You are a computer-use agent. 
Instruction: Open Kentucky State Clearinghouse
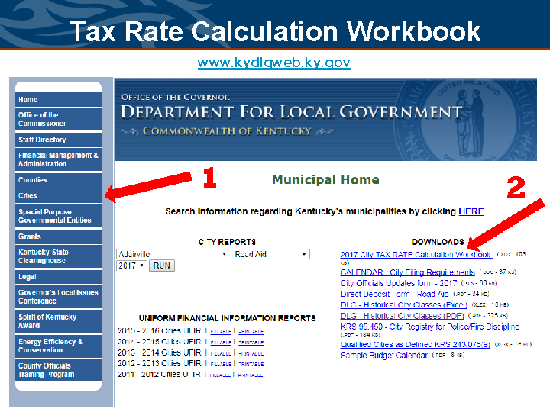tap(58, 256)
